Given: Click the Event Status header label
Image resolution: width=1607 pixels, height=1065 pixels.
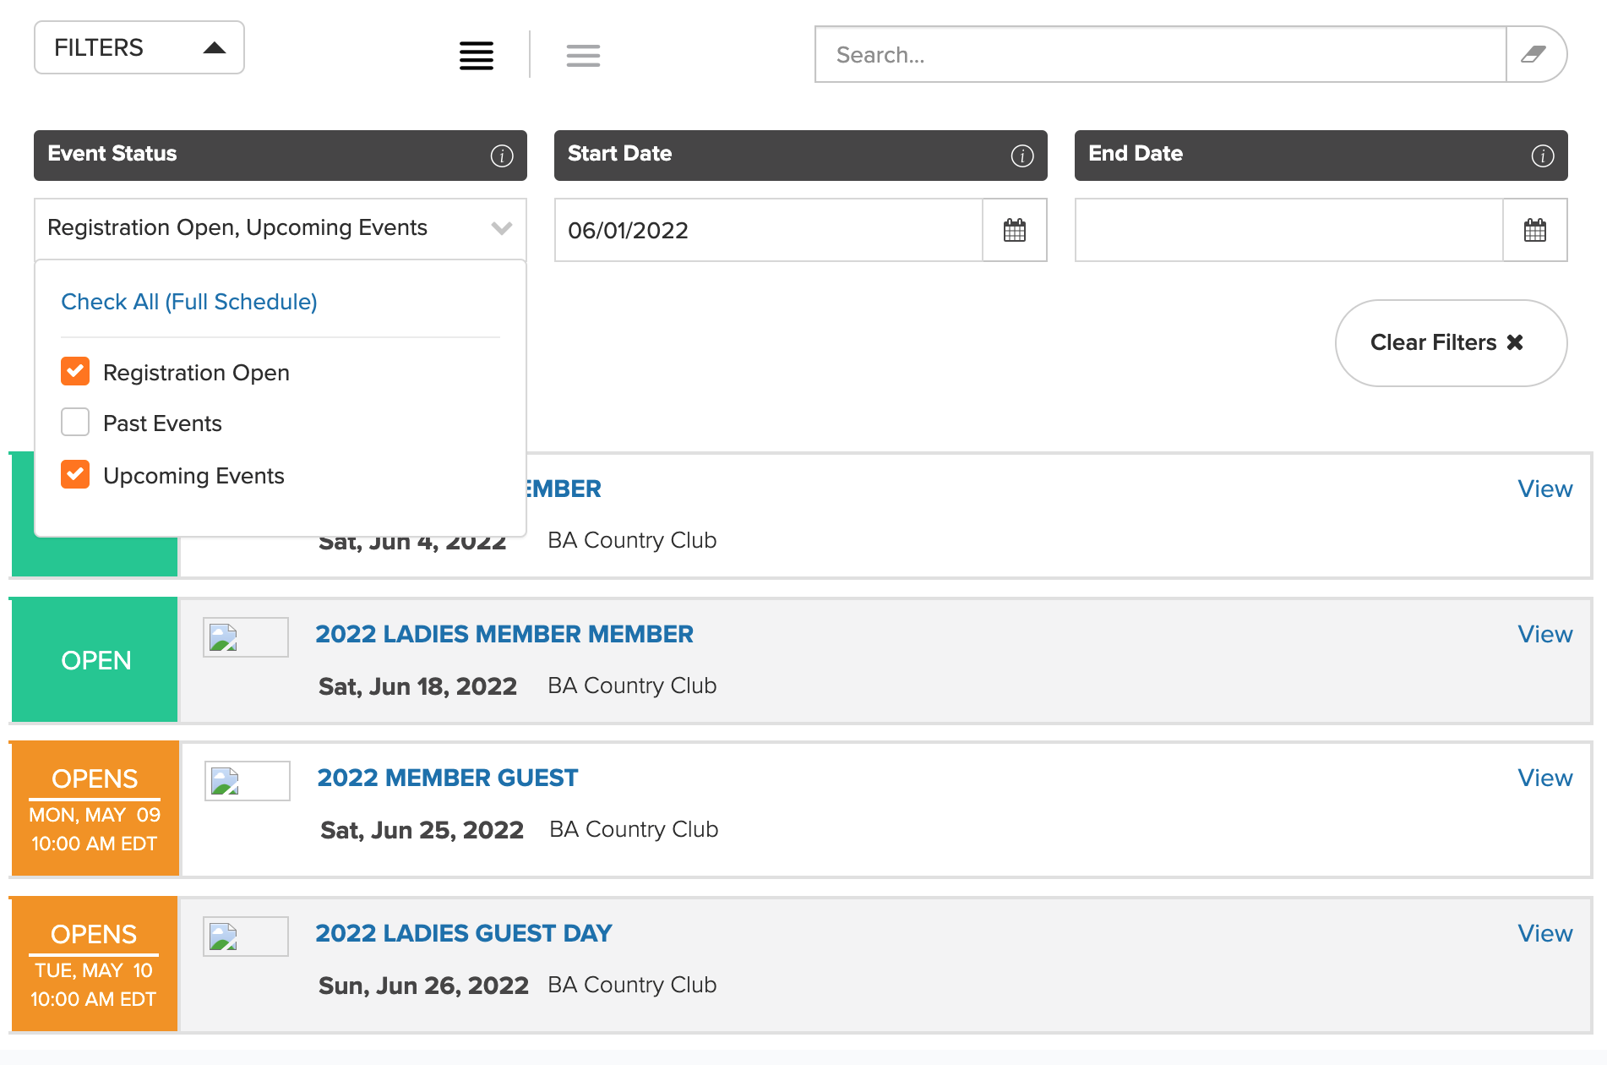Looking at the screenshot, I should 112,154.
